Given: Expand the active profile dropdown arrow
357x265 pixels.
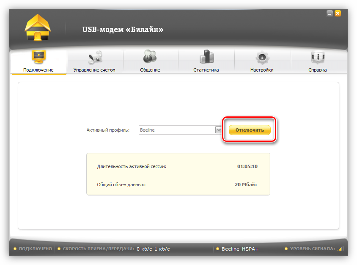Looking at the screenshot, I should coord(219,130).
